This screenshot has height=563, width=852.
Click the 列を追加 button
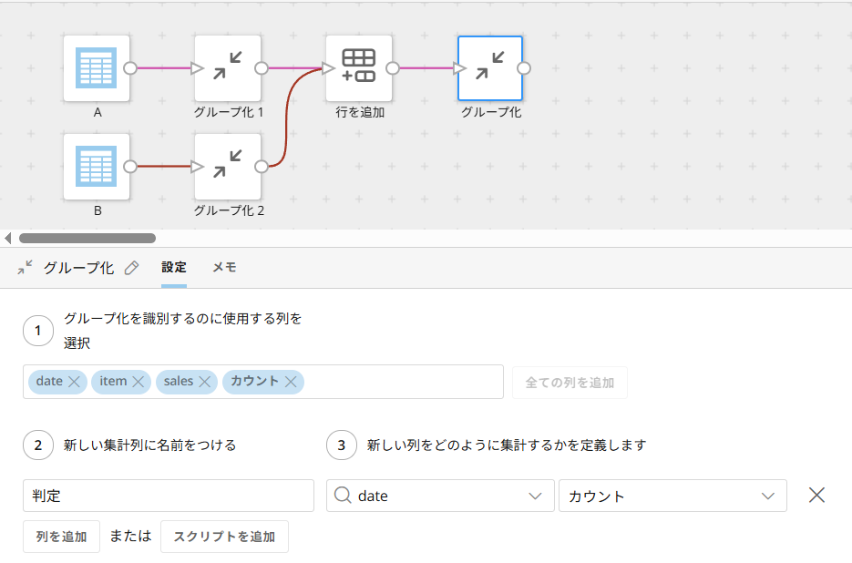coord(61,537)
